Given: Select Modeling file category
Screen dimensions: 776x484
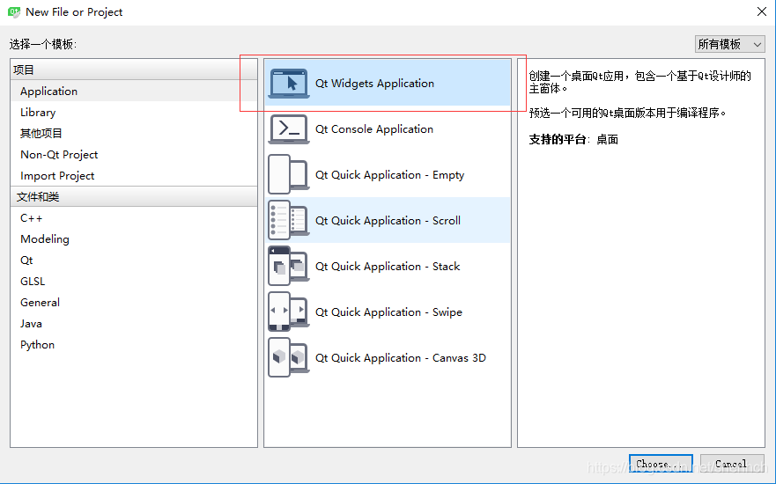Looking at the screenshot, I should tap(134, 239).
